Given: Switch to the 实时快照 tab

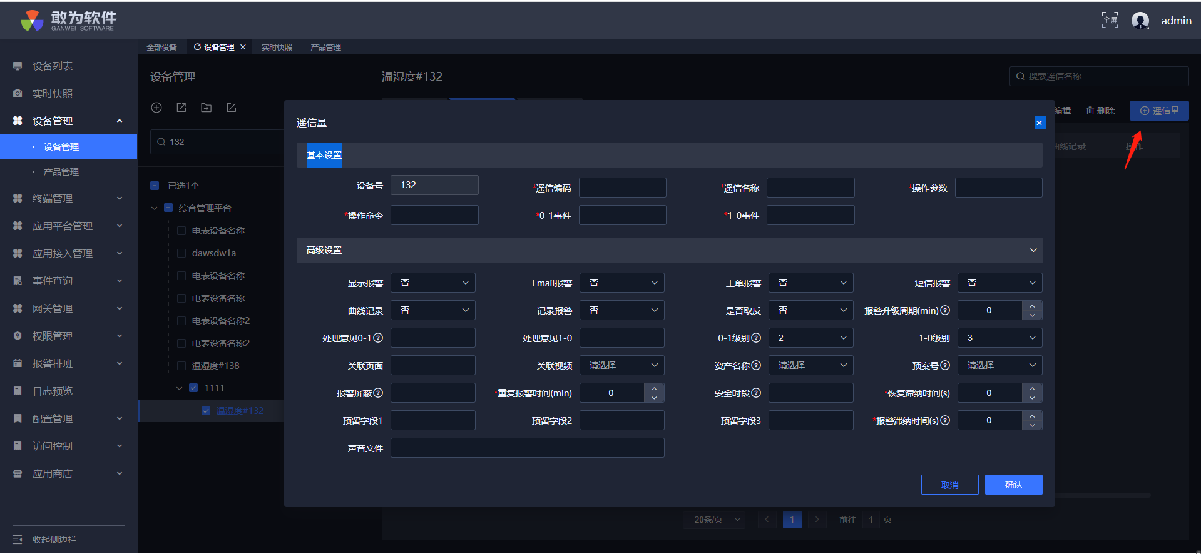Looking at the screenshot, I should pyautogui.click(x=277, y=48).
